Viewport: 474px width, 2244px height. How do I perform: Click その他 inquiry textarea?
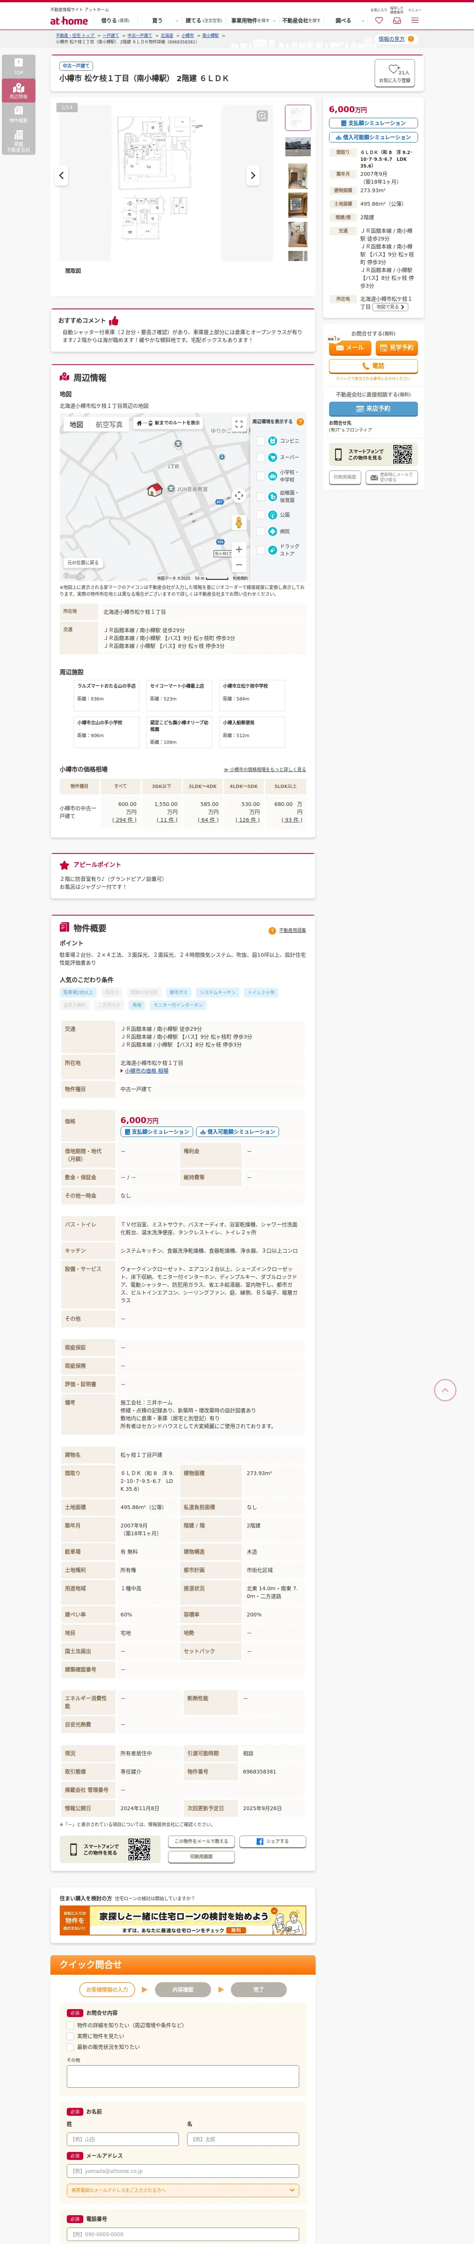183,2077
